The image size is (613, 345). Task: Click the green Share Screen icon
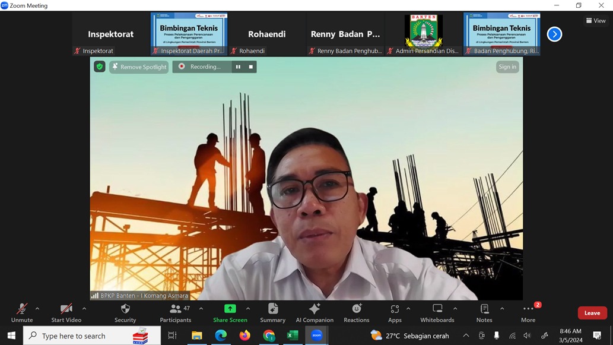click(230, 309)
